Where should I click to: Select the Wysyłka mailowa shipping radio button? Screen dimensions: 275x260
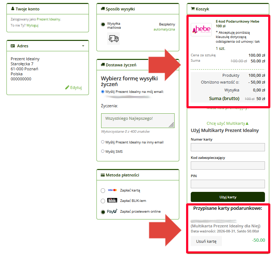click(103, 24)
